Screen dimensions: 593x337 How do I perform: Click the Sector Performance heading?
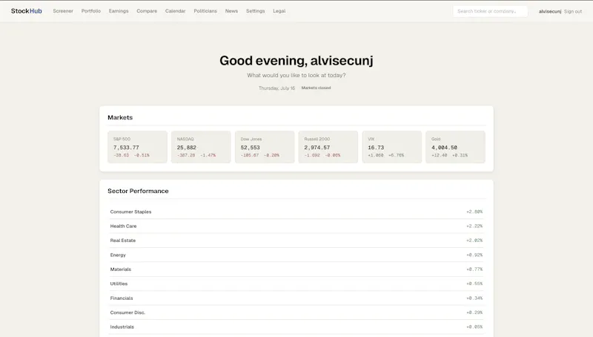[x=138, y=191]
